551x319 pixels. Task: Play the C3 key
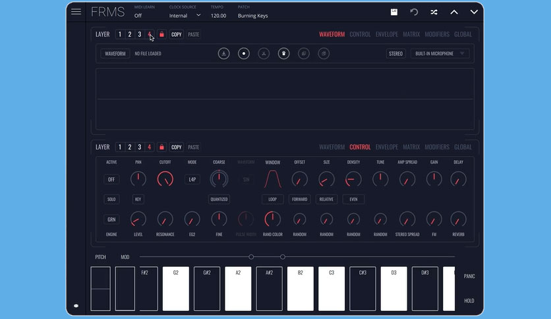coord(332,289)
